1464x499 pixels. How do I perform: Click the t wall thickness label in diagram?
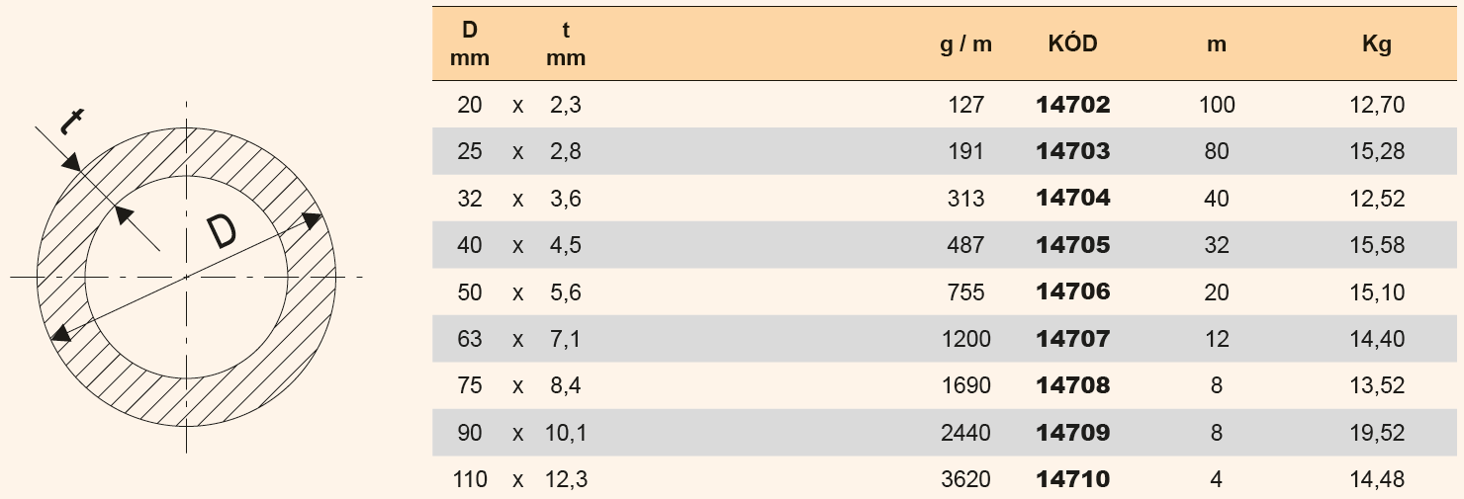click(x=70, y=122)
